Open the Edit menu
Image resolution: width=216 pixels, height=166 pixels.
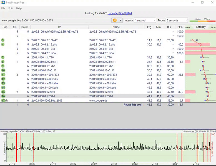click(x=11, y=9)
